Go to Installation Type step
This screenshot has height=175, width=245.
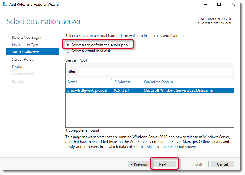[25, 45]
